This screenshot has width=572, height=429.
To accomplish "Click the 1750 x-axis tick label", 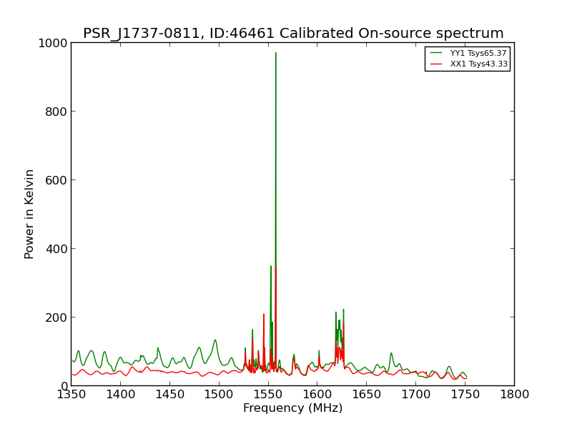I will pos(465,395).
